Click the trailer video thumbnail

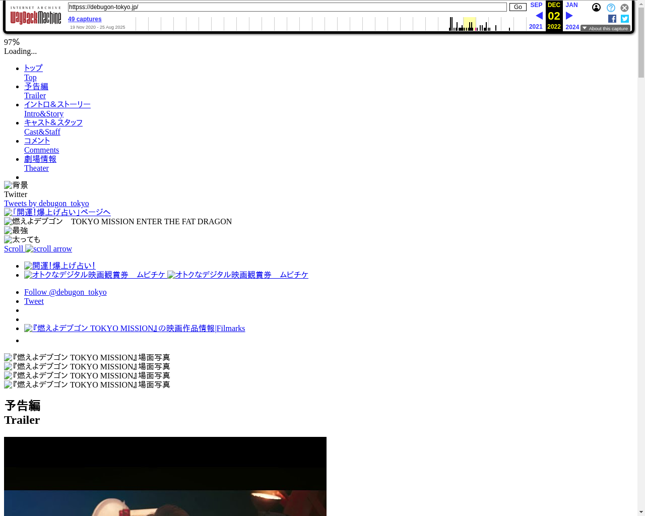tap(165, 476)
